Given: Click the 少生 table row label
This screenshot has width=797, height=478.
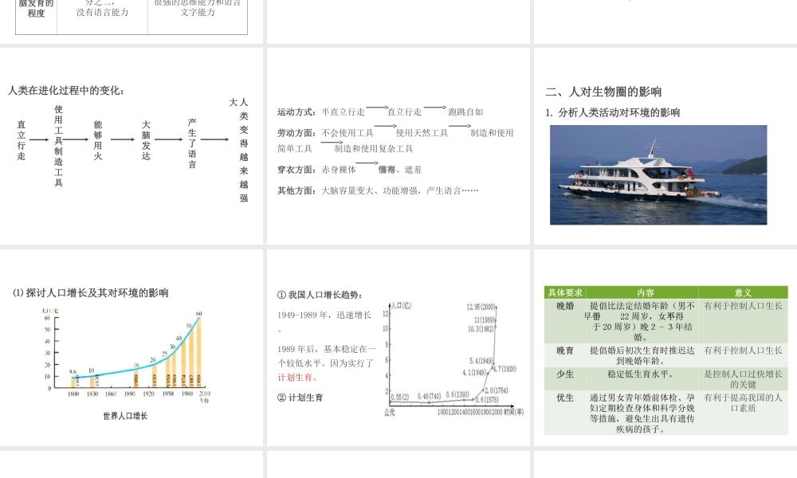Looking at the screenshot, I should click(x=565, y=374).
